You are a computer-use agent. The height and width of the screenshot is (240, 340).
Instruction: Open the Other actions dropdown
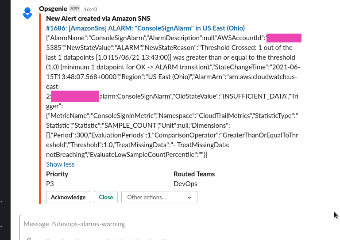[x=159, y=197]
